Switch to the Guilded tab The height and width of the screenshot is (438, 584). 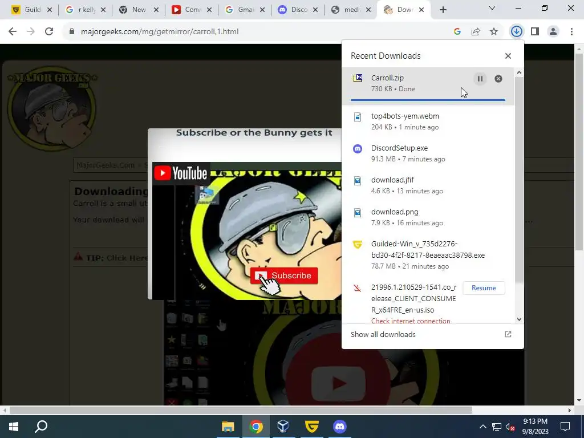coord(32,10)
